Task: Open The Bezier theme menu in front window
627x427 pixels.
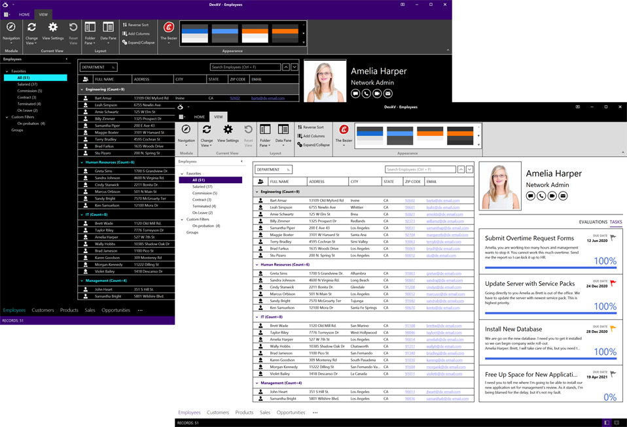Action: (344, 134)
